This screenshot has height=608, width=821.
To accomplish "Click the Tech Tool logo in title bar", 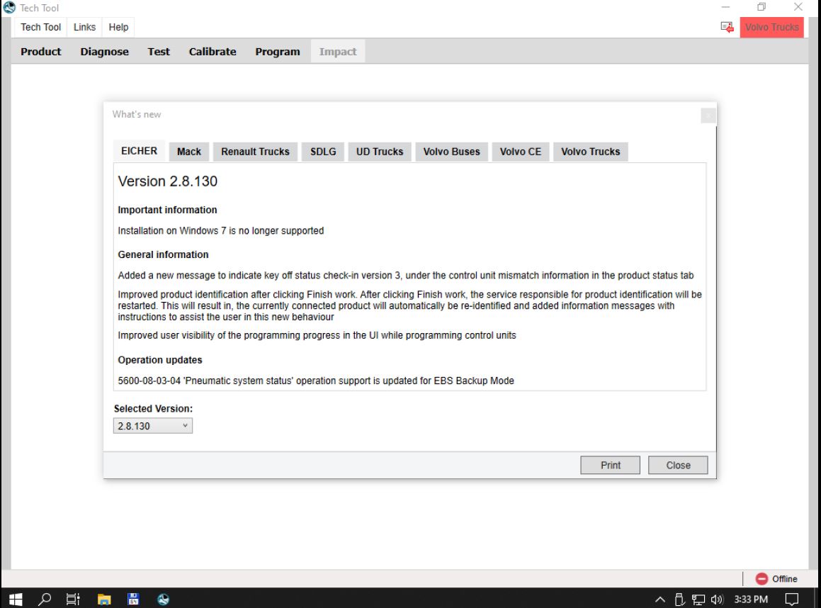I will pos(9,7).
